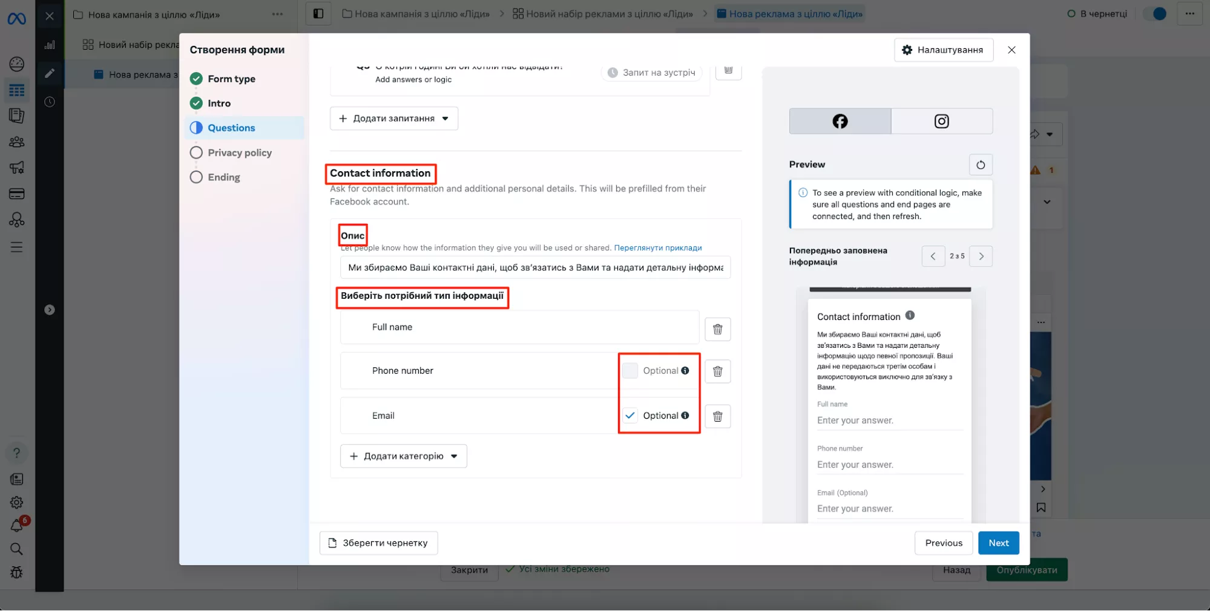Go to next preview page
This screenshot has width=1210, height=611.
click(x=981, y=256)
